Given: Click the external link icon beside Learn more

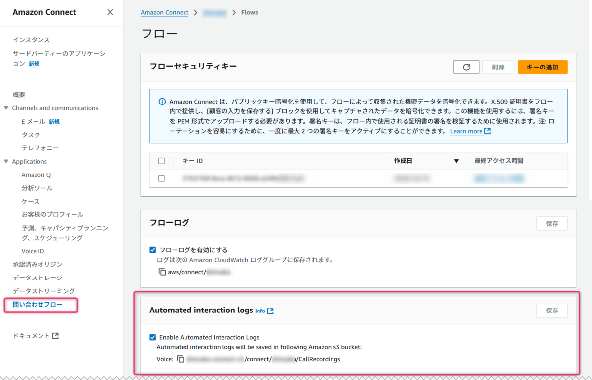Looking at the screenshot, I should click(487, 131).
